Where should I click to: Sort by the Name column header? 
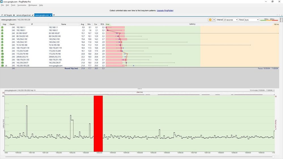[63, 24]
